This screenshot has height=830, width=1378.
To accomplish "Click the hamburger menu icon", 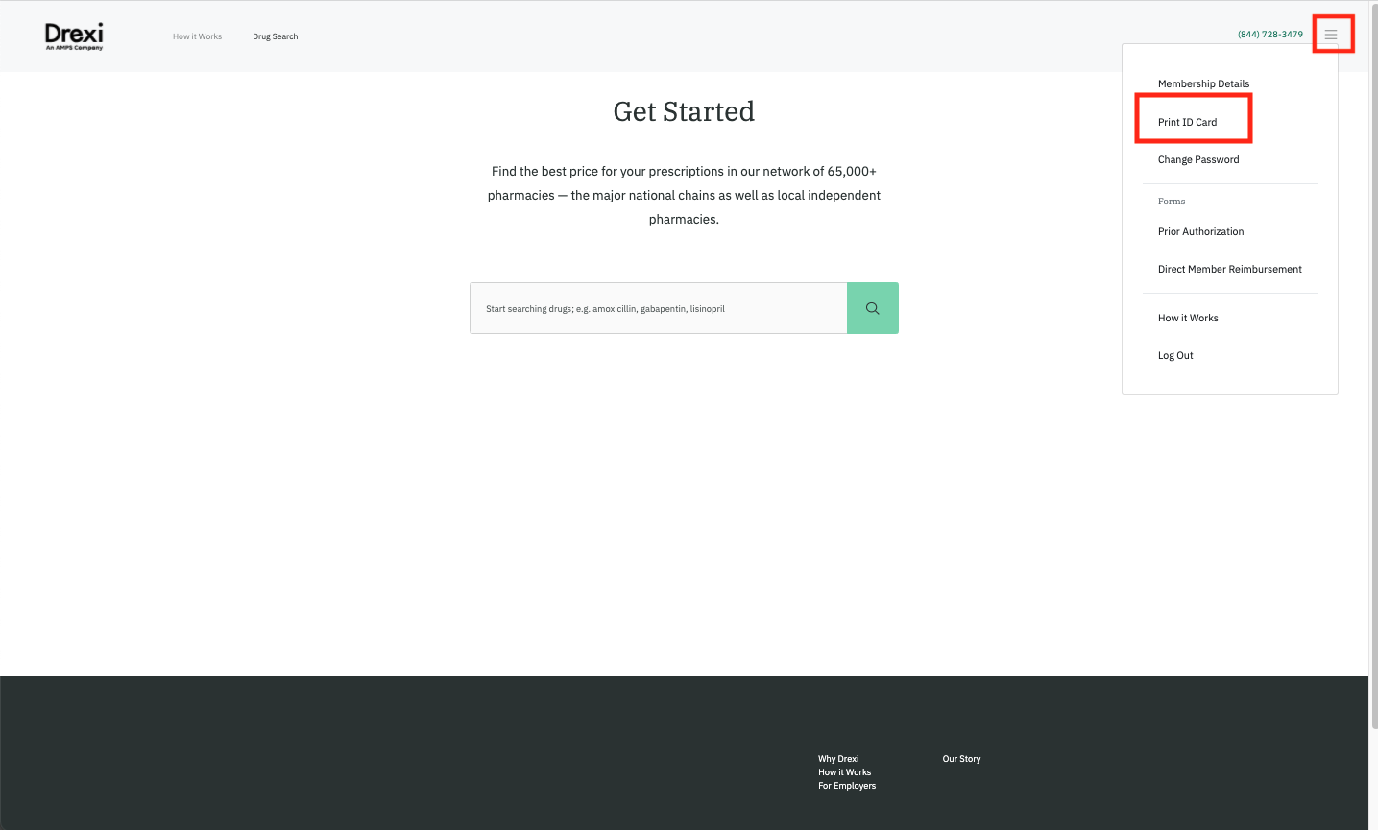I will tap(1331, 35).
